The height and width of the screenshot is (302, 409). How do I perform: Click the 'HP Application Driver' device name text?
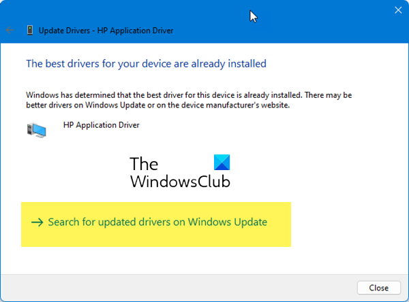click(101, 125)
